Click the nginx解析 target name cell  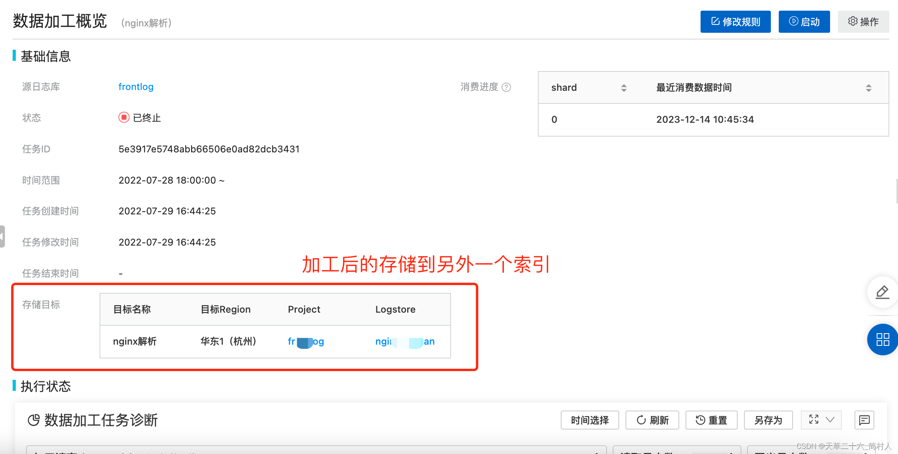tap(135, 341)
